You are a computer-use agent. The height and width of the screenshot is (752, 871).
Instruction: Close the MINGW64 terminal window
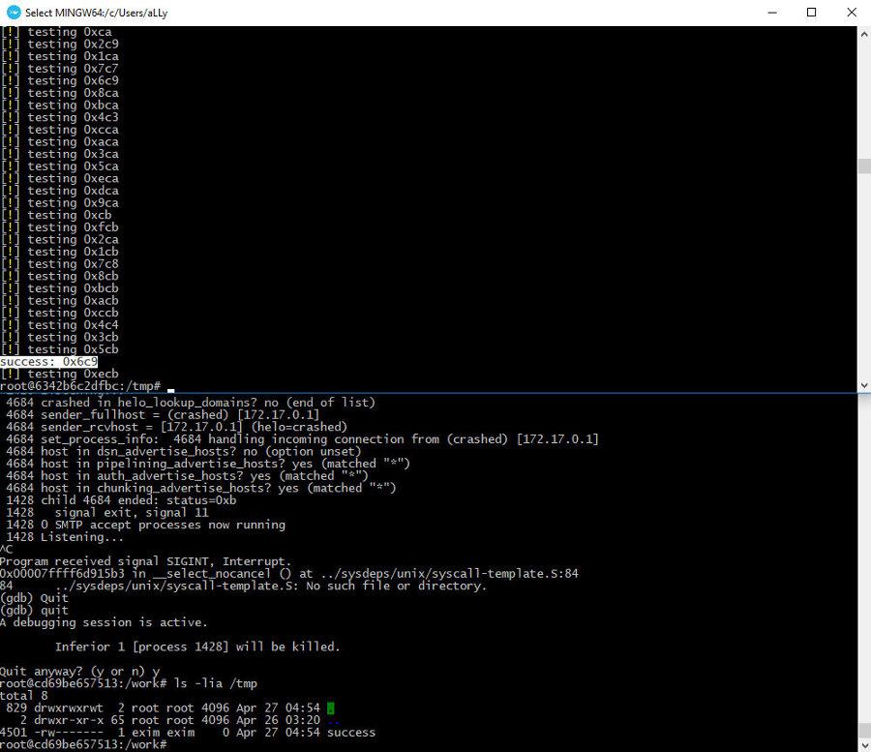[853, 13]
